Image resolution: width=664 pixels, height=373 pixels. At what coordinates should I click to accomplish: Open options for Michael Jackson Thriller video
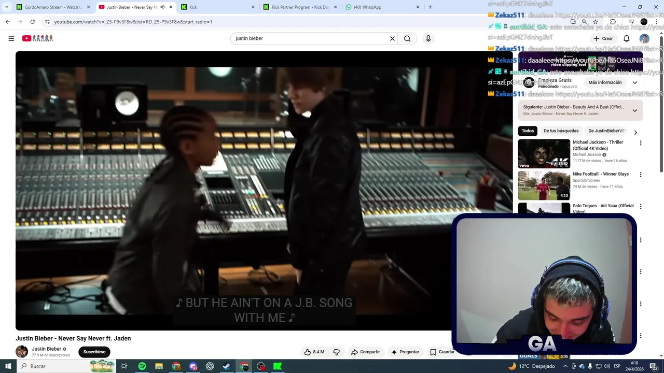pyautogui.click(x=640, y=143)
